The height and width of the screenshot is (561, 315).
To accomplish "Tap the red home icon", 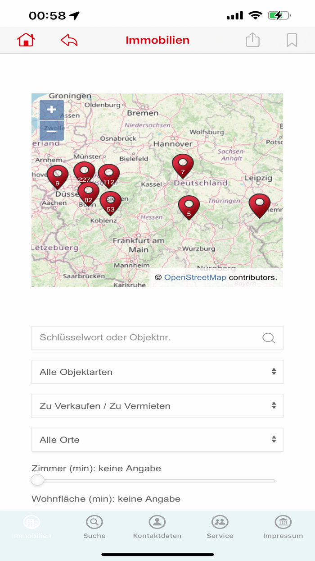I will pyautogui.click(x=26, y=40).
